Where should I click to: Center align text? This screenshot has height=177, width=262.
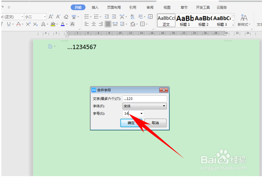pos(94,24)
